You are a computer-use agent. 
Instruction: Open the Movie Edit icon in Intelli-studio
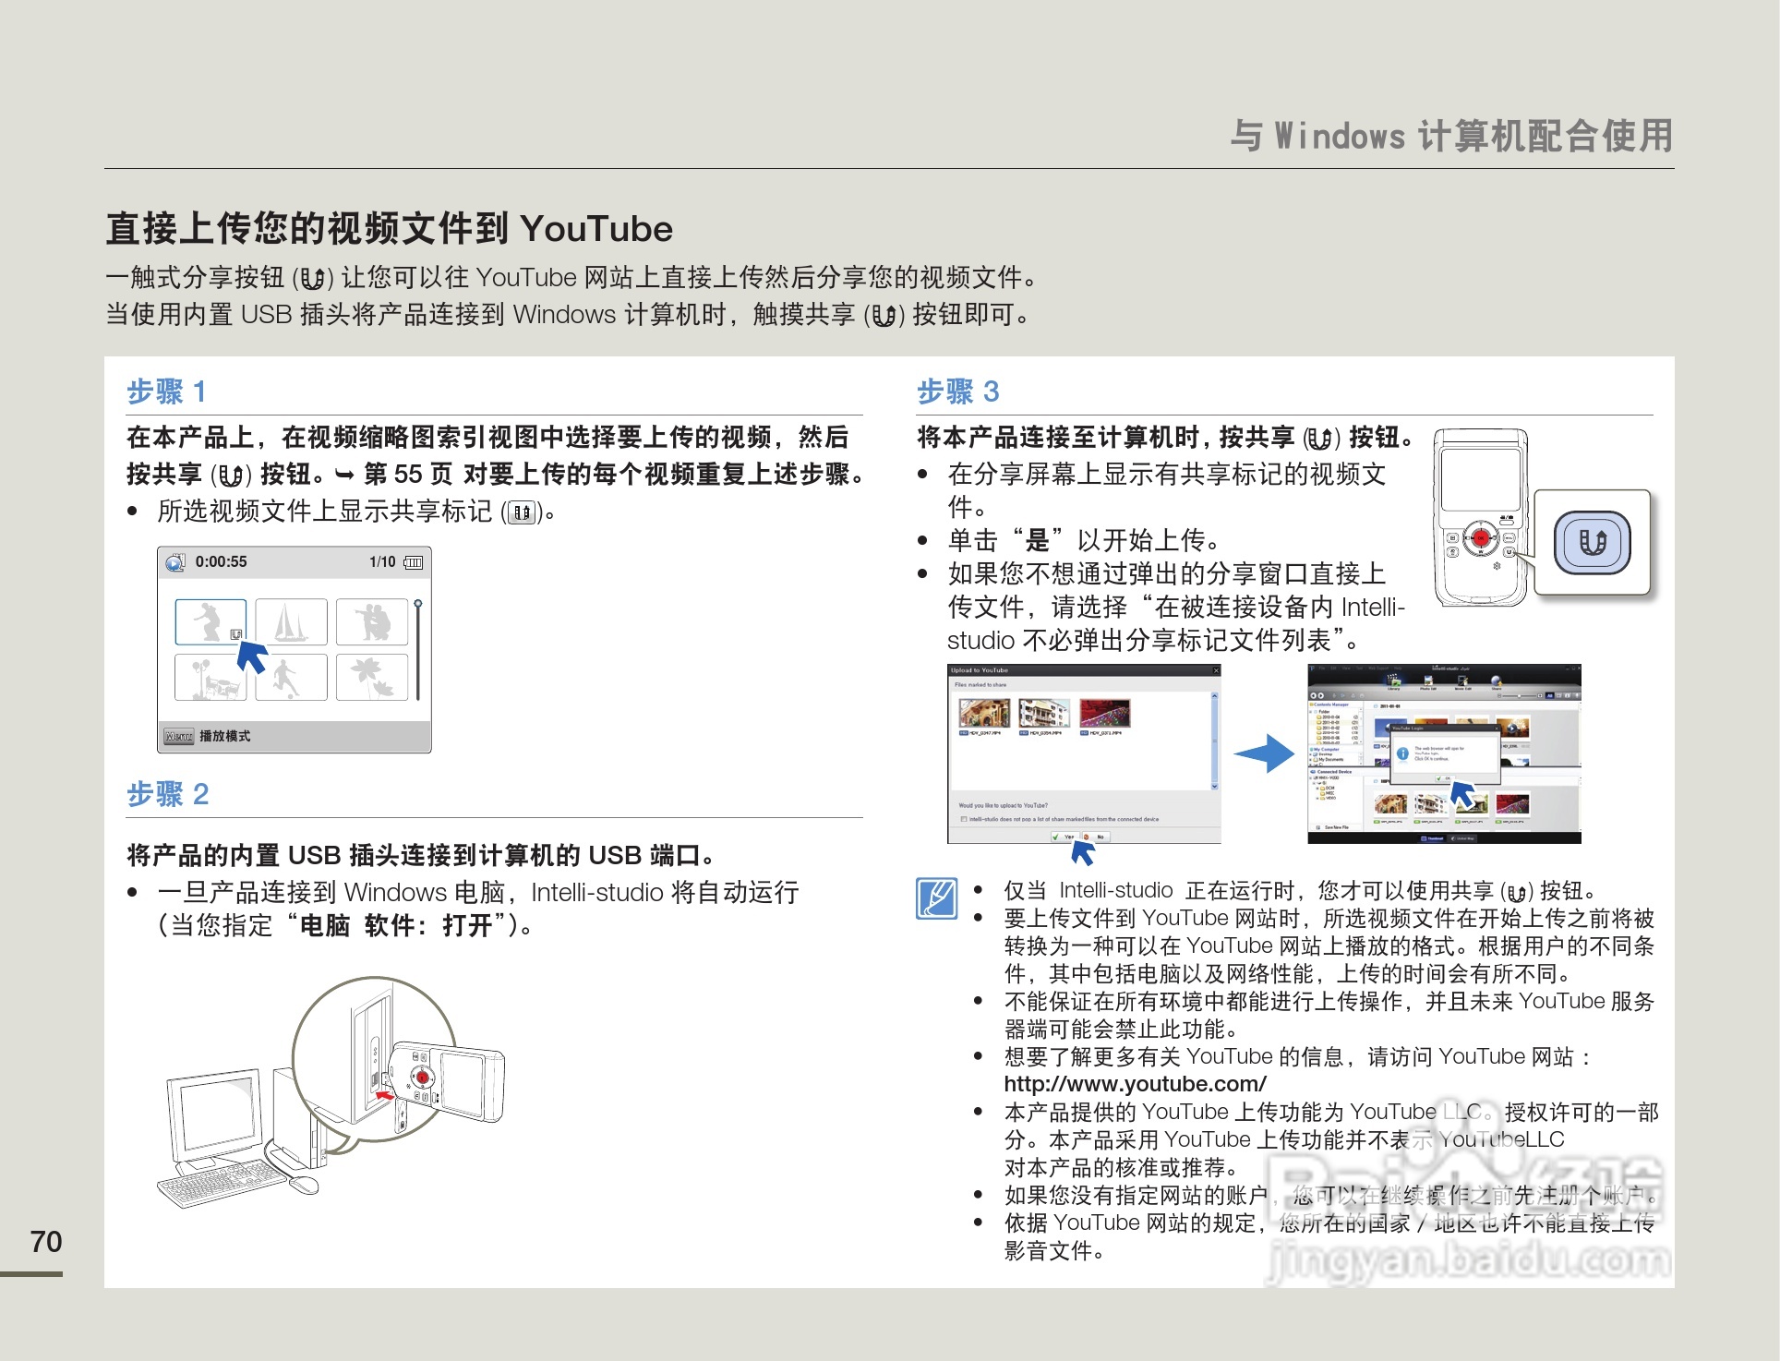1462,681
